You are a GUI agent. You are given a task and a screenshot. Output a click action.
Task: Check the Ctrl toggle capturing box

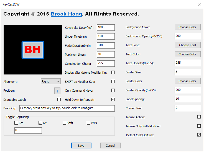pos(16,123)
